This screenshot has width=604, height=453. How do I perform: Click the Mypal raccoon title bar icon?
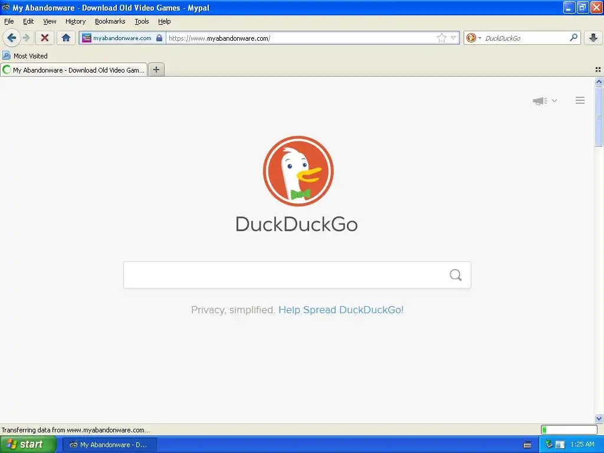click(6, 7)
